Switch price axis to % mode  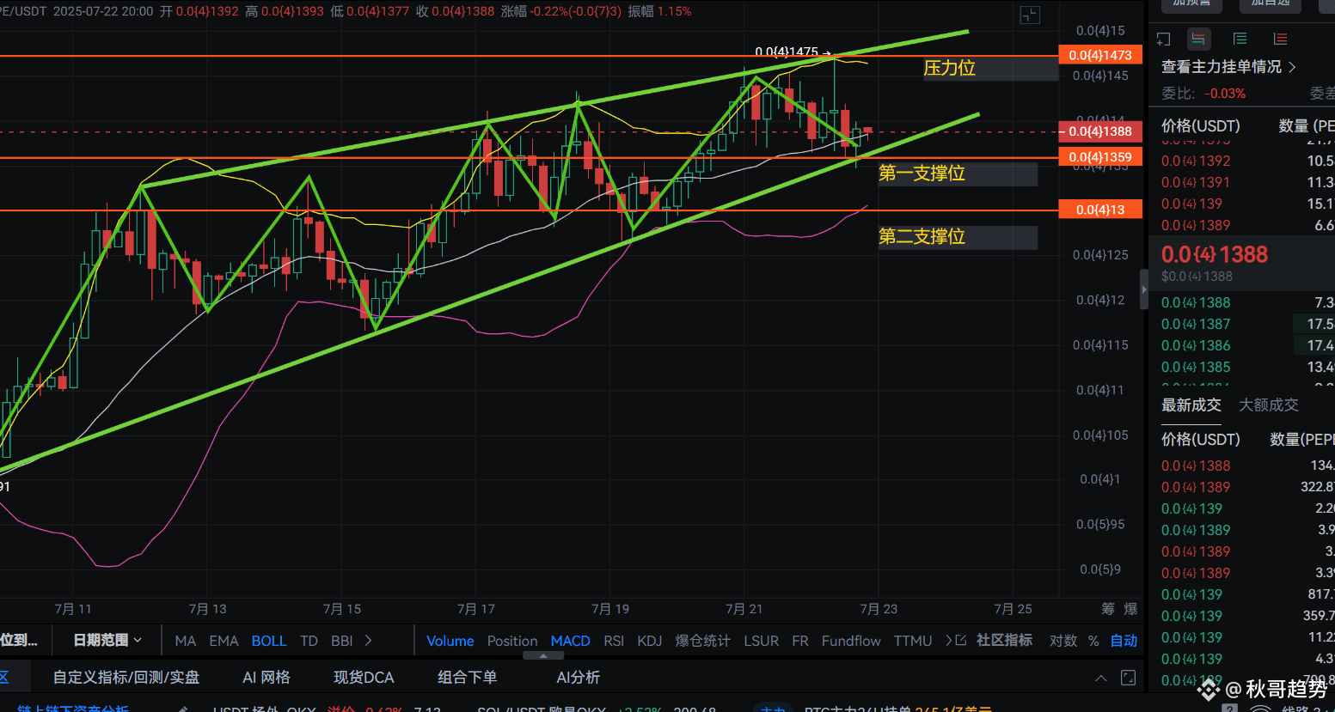click(x=1093, y=641)
